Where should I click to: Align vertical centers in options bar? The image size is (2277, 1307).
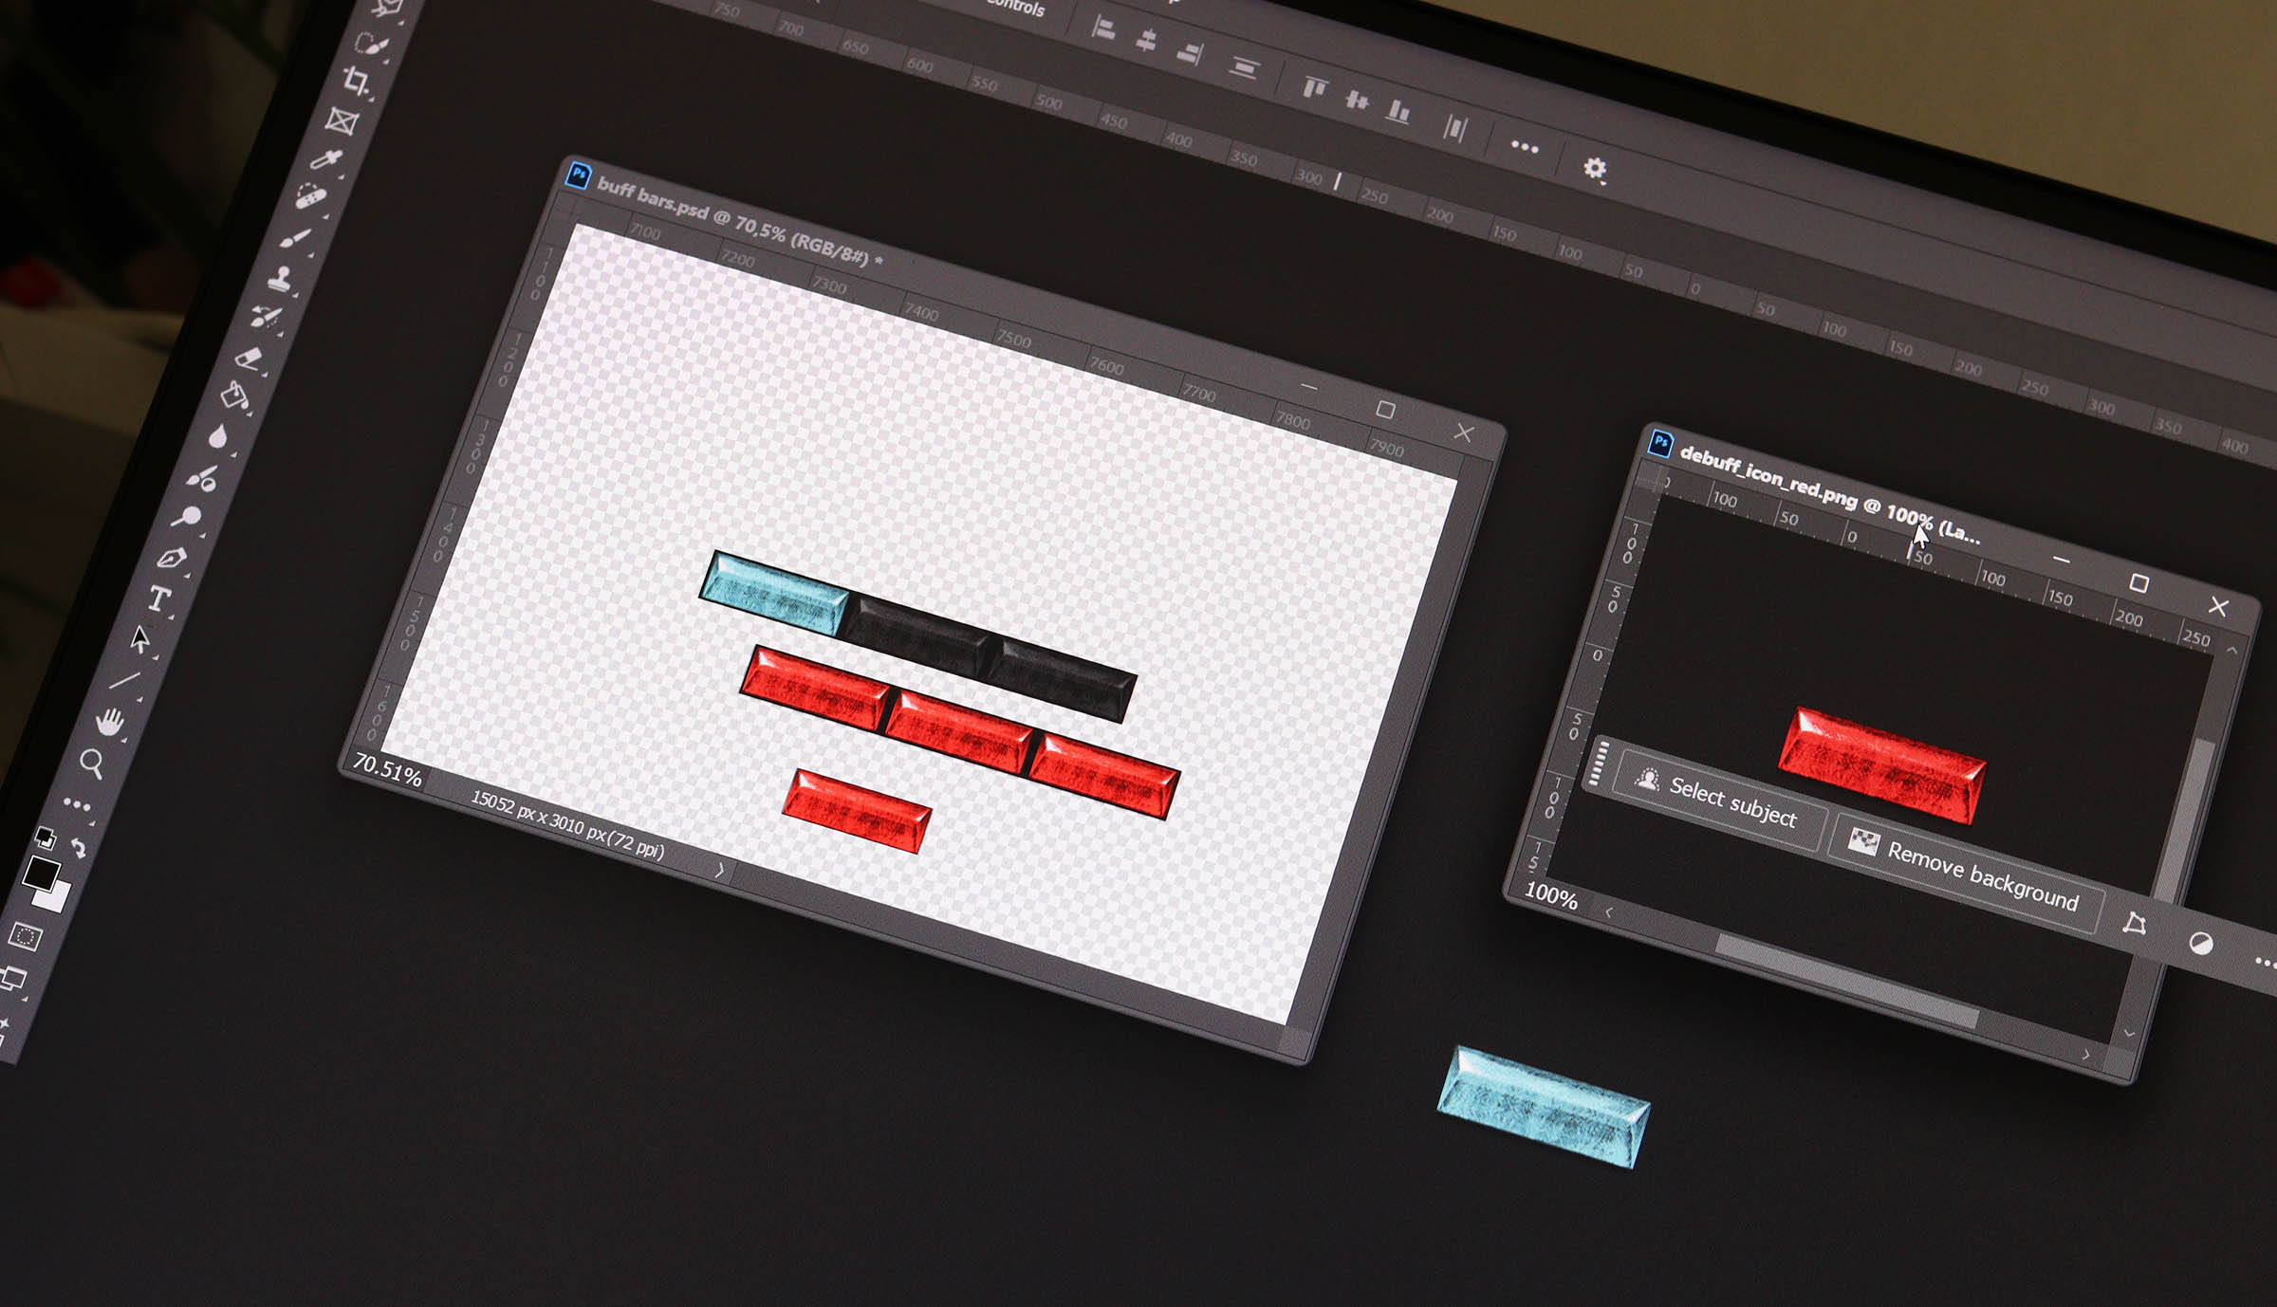click(x=1357, y=100)
